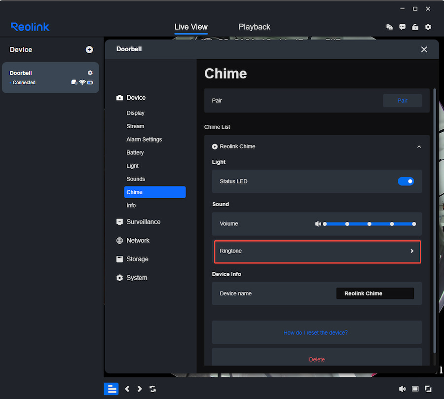This screenshot has height=399, width=444.
Task: Open the Sounds settings page
Action: pyautogui.click(x=136, y=179)
